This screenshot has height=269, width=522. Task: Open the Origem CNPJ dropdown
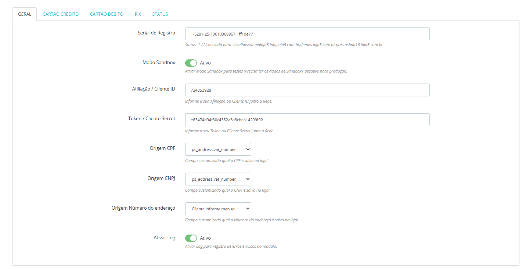click(x=218, y=179)
